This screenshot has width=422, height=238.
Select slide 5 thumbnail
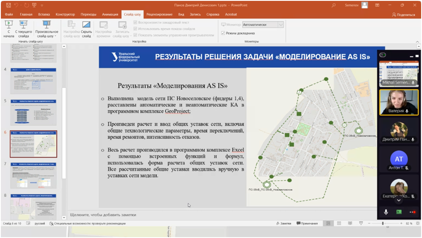pyautogui.click(x=33, y=113)
